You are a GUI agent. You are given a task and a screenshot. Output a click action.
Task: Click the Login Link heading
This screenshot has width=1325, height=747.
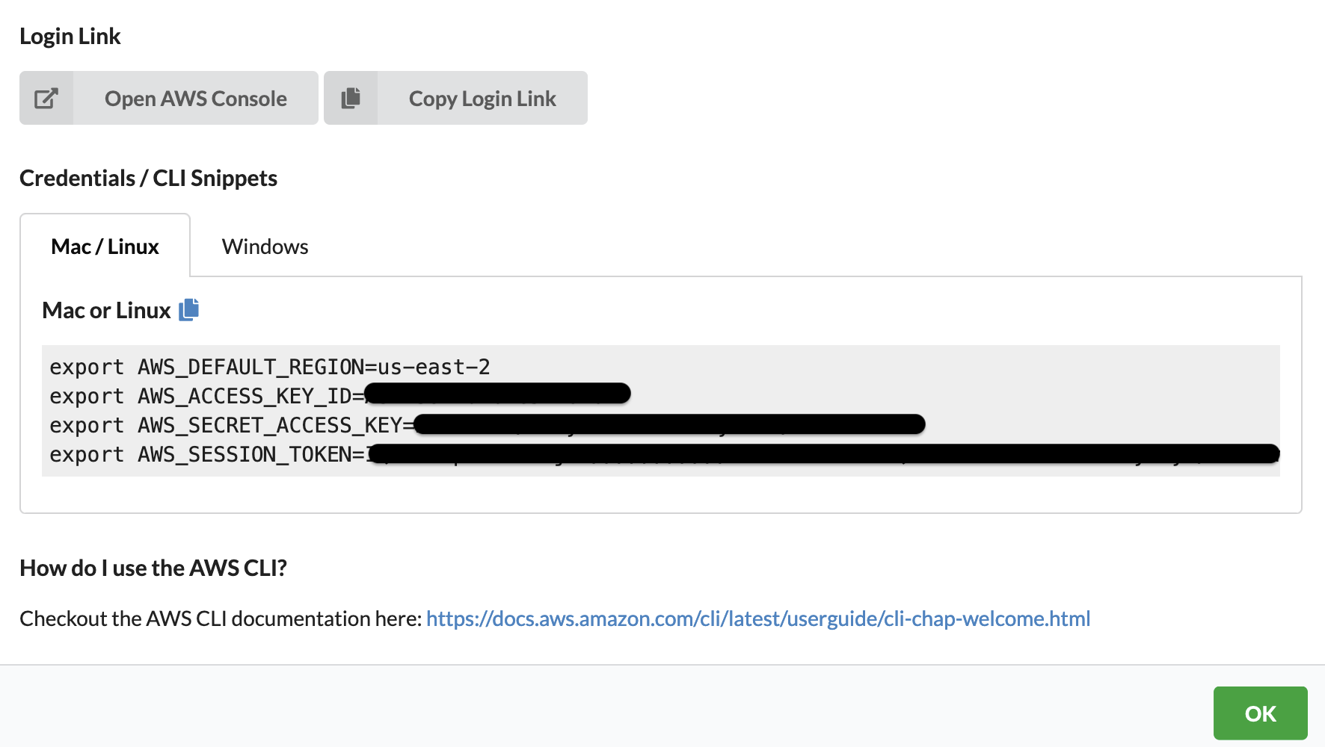[70, 36]
